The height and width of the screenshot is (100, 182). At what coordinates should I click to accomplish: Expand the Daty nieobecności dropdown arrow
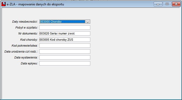(x=88, y=22)
